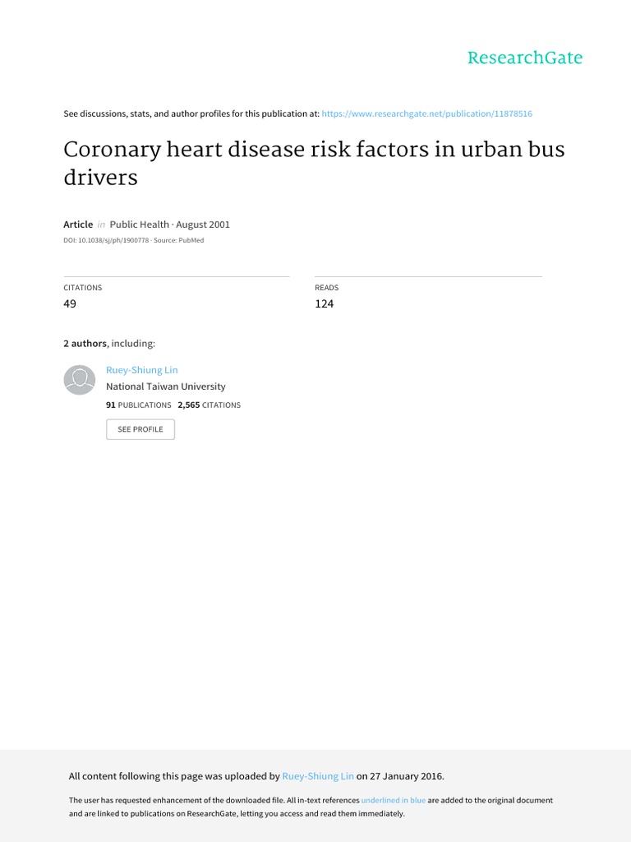This screenshot has height=842, width=631.
Task: Click the 'underlined in blue' link
Action: point(394,800)
